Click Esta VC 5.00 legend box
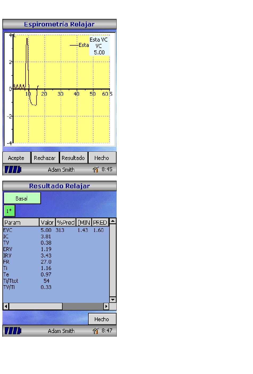This screenshot has height=374, width=253. [99, 46]
